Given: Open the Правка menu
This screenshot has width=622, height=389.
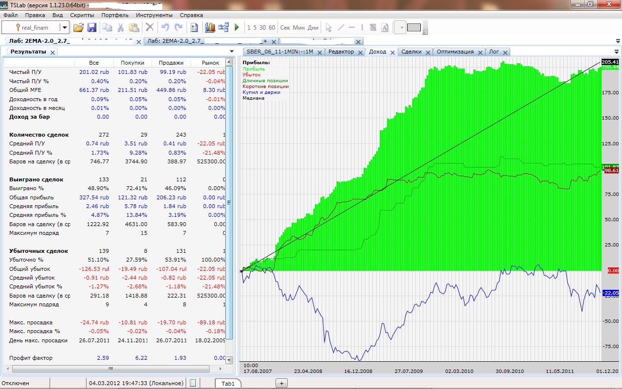Looking at the screenshot, I should tap(35, 15).
